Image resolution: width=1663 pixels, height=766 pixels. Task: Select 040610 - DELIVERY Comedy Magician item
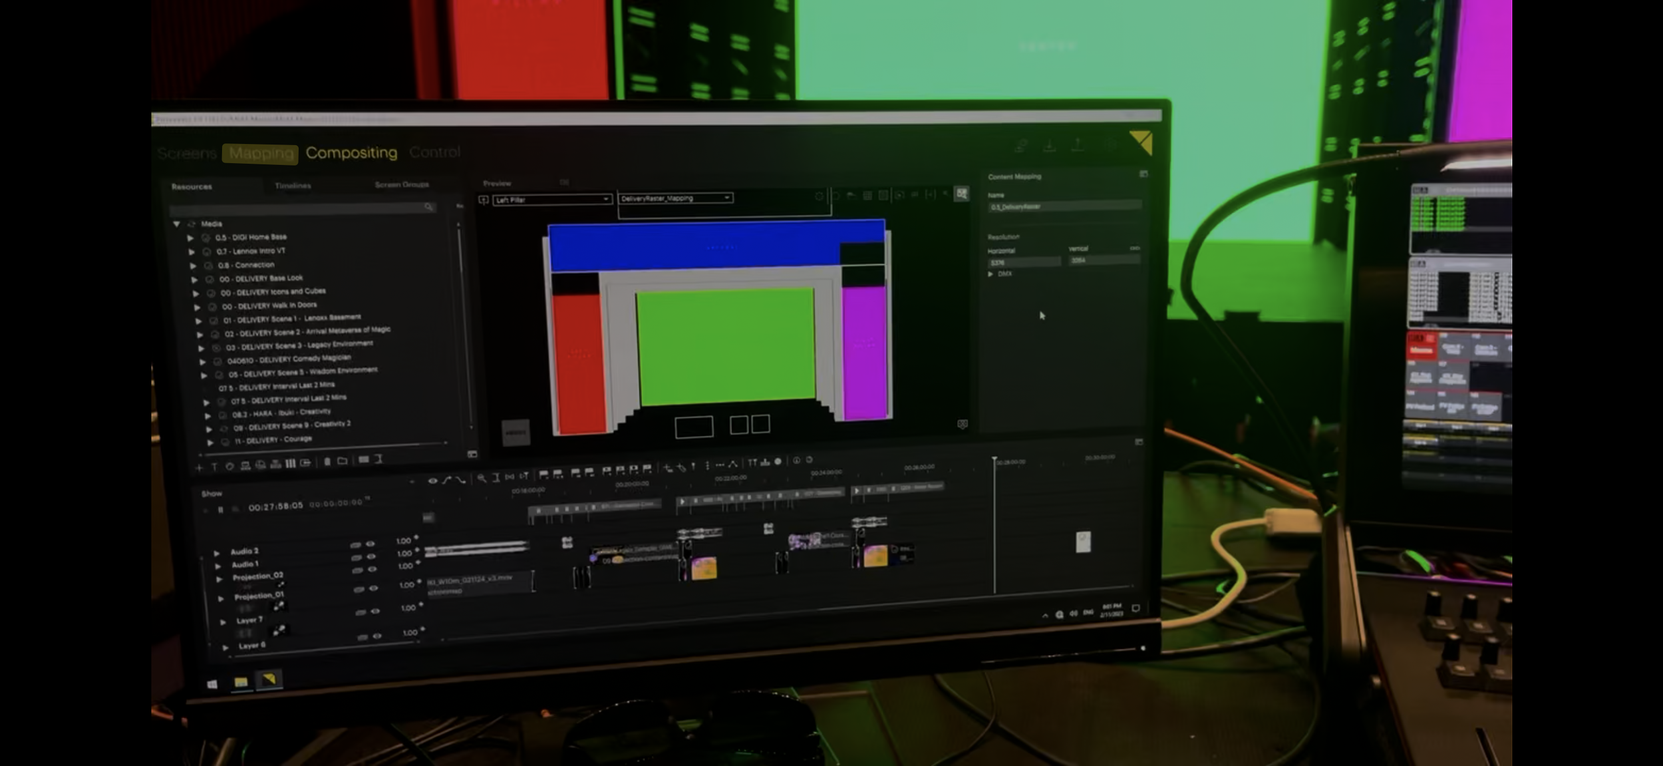coord(289,359)
